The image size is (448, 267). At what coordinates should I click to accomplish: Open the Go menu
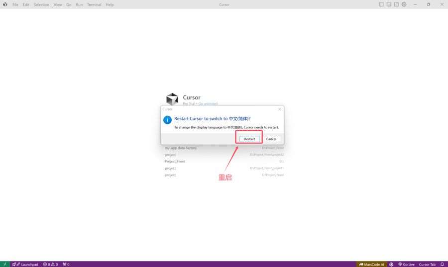click(x=69, y=4)
